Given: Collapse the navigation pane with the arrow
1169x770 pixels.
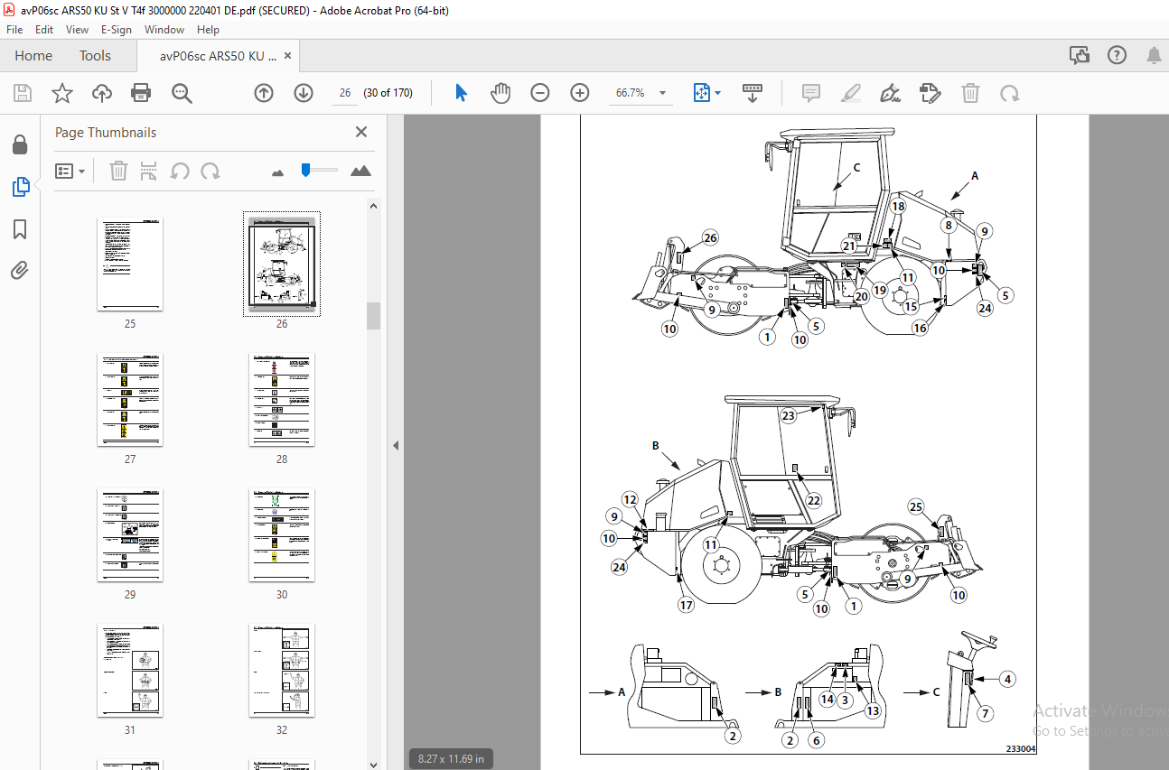Looking at the screenshot, I should 395,445.
